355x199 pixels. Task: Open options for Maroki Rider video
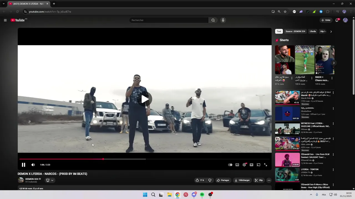(x=333, y=93)
